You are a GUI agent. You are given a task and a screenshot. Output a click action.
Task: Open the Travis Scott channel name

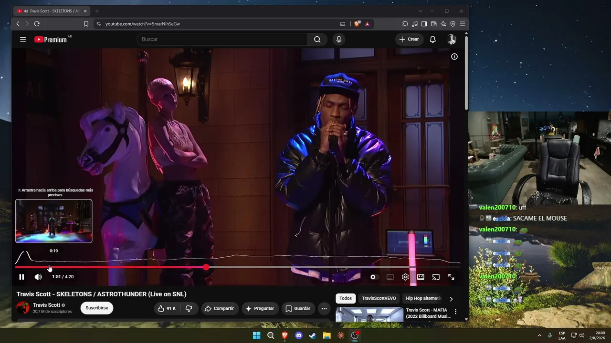pyautogui.click(x=46, y=305)
